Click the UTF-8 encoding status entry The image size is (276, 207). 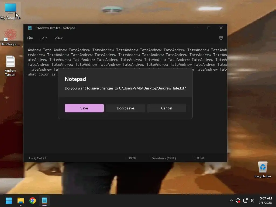click(200, 158)
